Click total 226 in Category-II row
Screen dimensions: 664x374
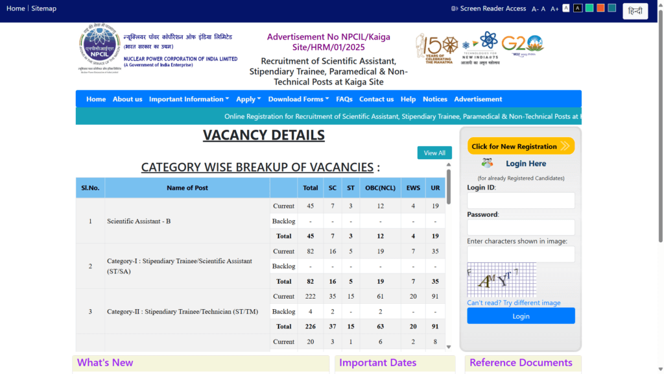click(311, 327)
